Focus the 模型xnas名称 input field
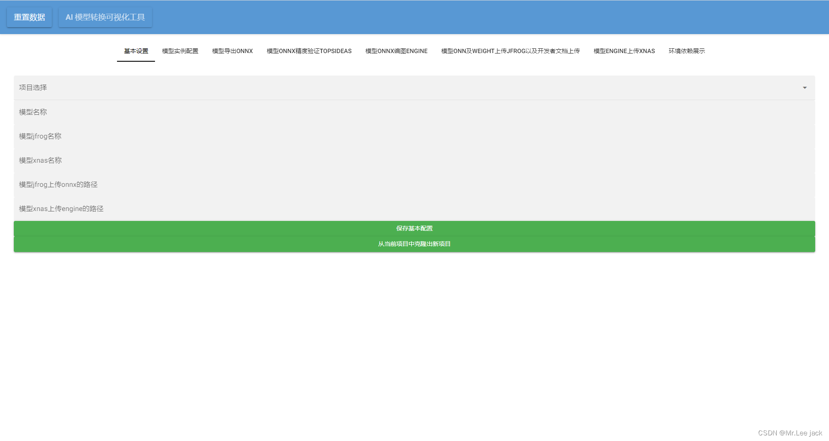The image size is (829, 441). [414, 161]
